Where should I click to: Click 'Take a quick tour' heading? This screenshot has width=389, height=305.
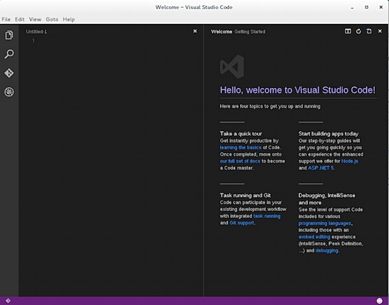pos(241,134)
